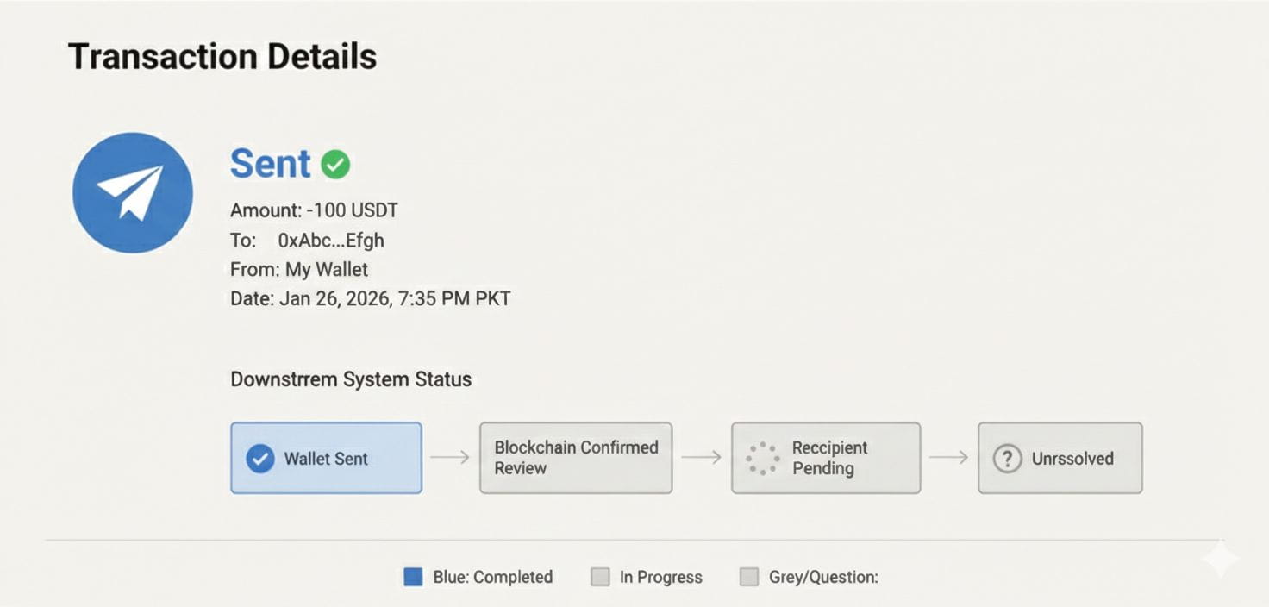1269x607 pixels.
Task: Click the blue paper plane icon
Action: click(x=132, y=192)
